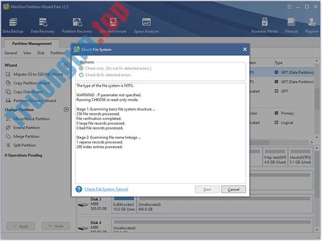Select the J:tools(NTFS) partition block
Screen dimensions: 322x241
pyautogui.click(x=300, y=157)
